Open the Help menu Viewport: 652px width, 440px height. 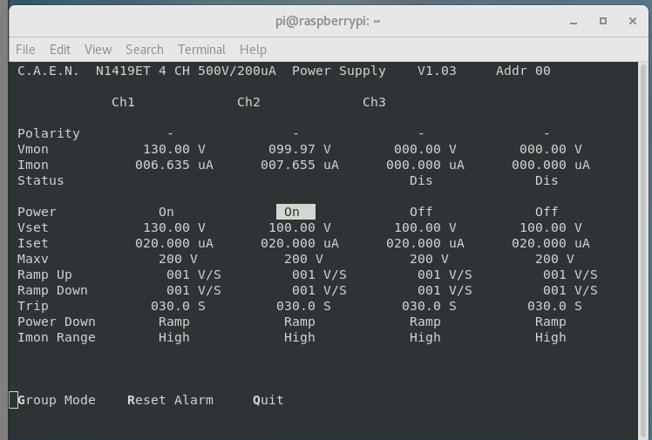coord(253,50)
